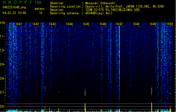Click the A504HB(yagi 4el) antenna text
This screenshot has width=176, height=112.
click(99, 13)
